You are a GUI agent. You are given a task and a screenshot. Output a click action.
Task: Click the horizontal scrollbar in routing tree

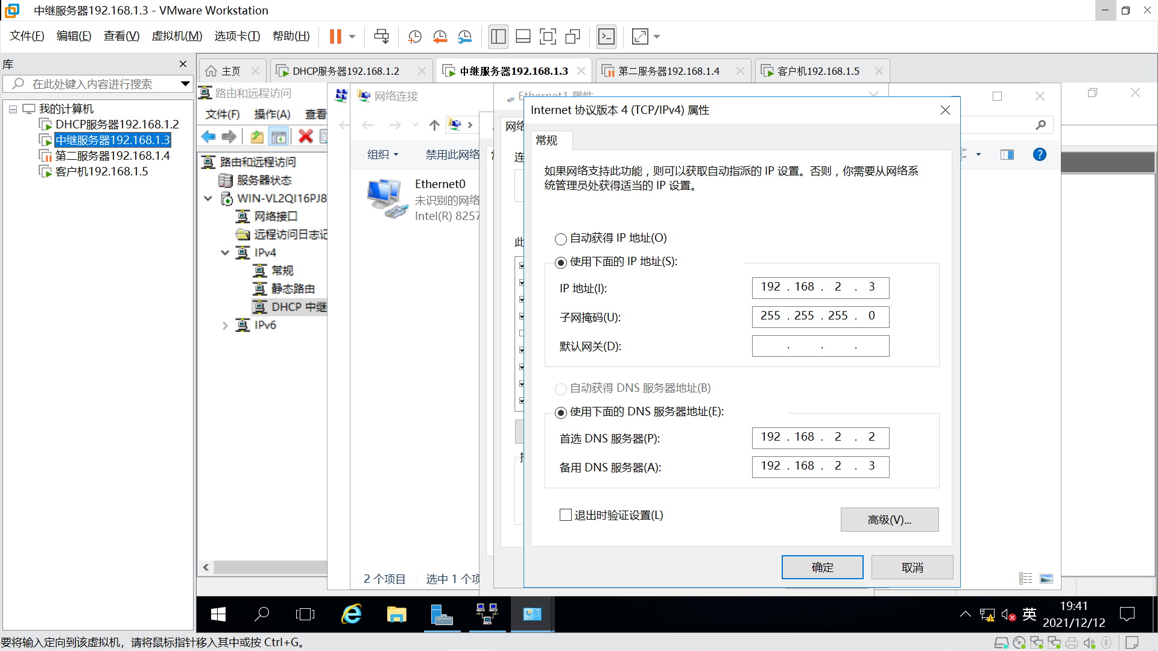click(x=270, y=567)
